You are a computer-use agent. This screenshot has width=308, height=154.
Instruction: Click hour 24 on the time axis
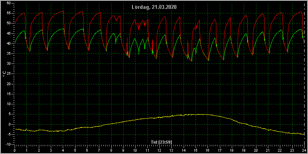(304, 150)
